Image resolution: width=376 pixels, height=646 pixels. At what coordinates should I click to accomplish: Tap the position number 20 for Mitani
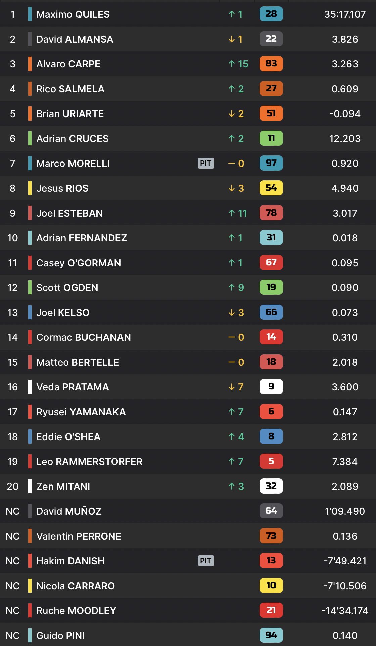click(13, 486)
